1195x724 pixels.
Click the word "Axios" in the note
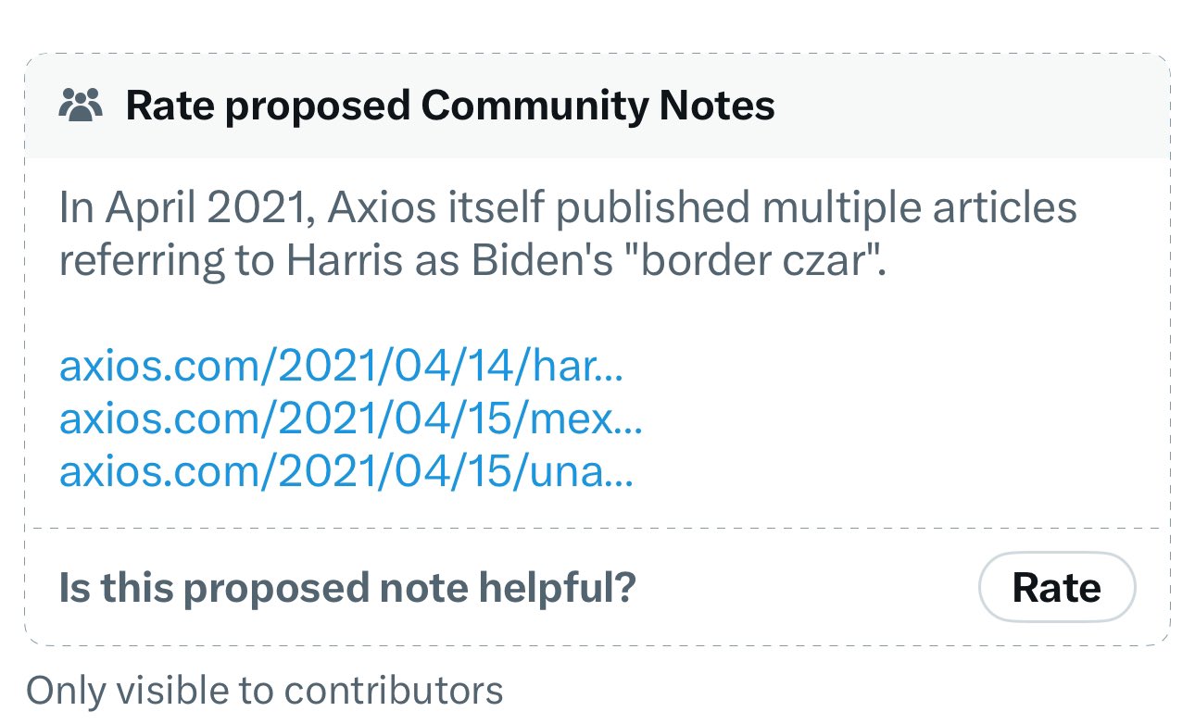click(x=380, y=208)
